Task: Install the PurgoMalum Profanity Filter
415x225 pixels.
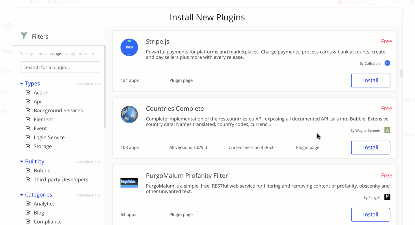Action: (371, 215)
